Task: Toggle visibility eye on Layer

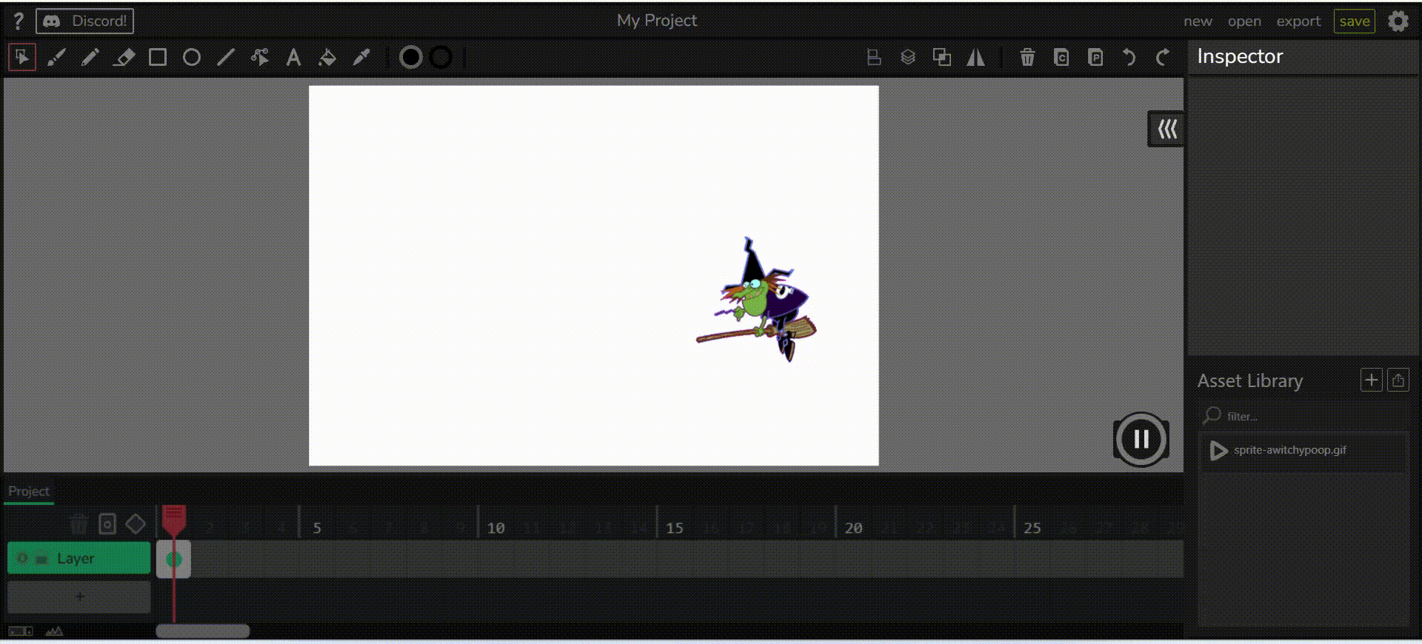Action: click(x=22, y=558)
